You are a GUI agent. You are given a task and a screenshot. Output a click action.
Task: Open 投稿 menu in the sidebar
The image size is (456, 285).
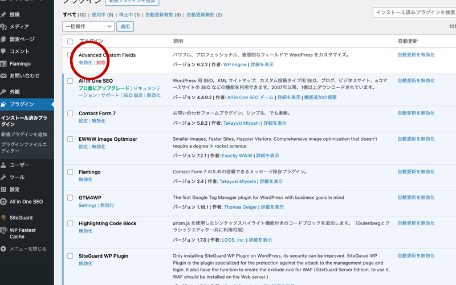point(15,15)
